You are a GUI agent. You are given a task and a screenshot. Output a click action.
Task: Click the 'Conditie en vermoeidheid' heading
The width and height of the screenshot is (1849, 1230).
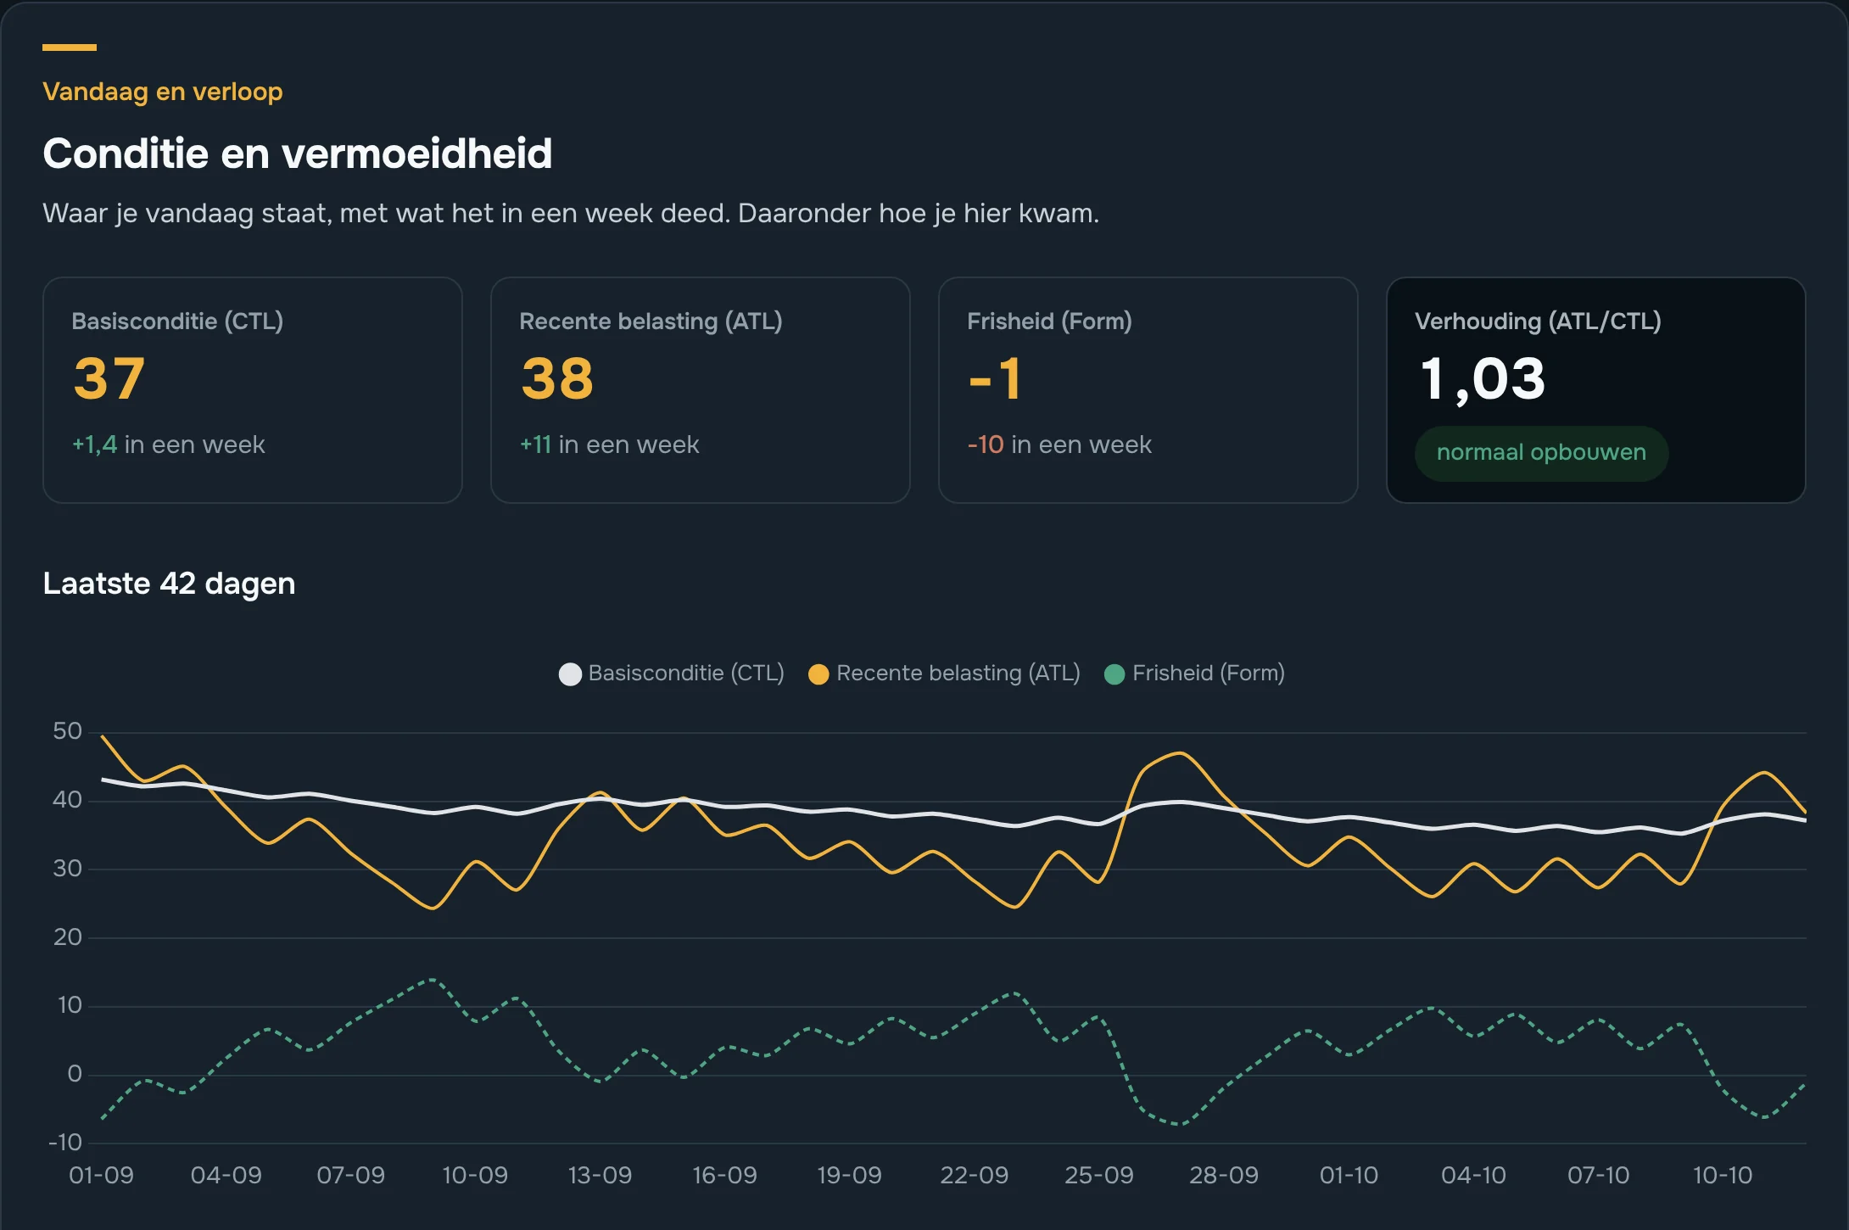click(298, 154)
